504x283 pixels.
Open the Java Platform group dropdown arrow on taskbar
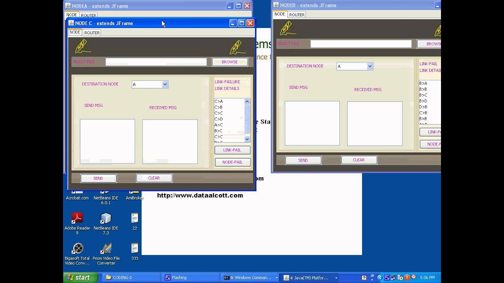click(x=336, y=277)
